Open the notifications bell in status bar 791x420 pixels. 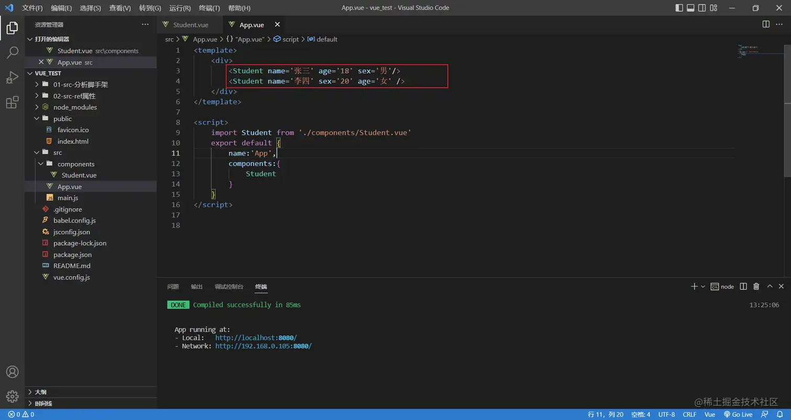(779, 414)
